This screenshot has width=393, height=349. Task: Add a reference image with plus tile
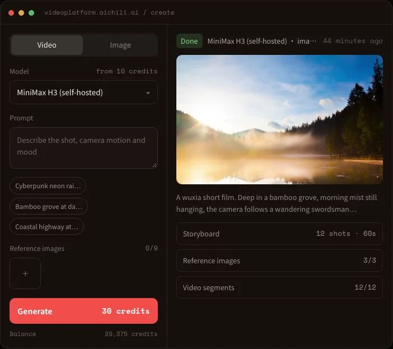click(x=25, y=273)
